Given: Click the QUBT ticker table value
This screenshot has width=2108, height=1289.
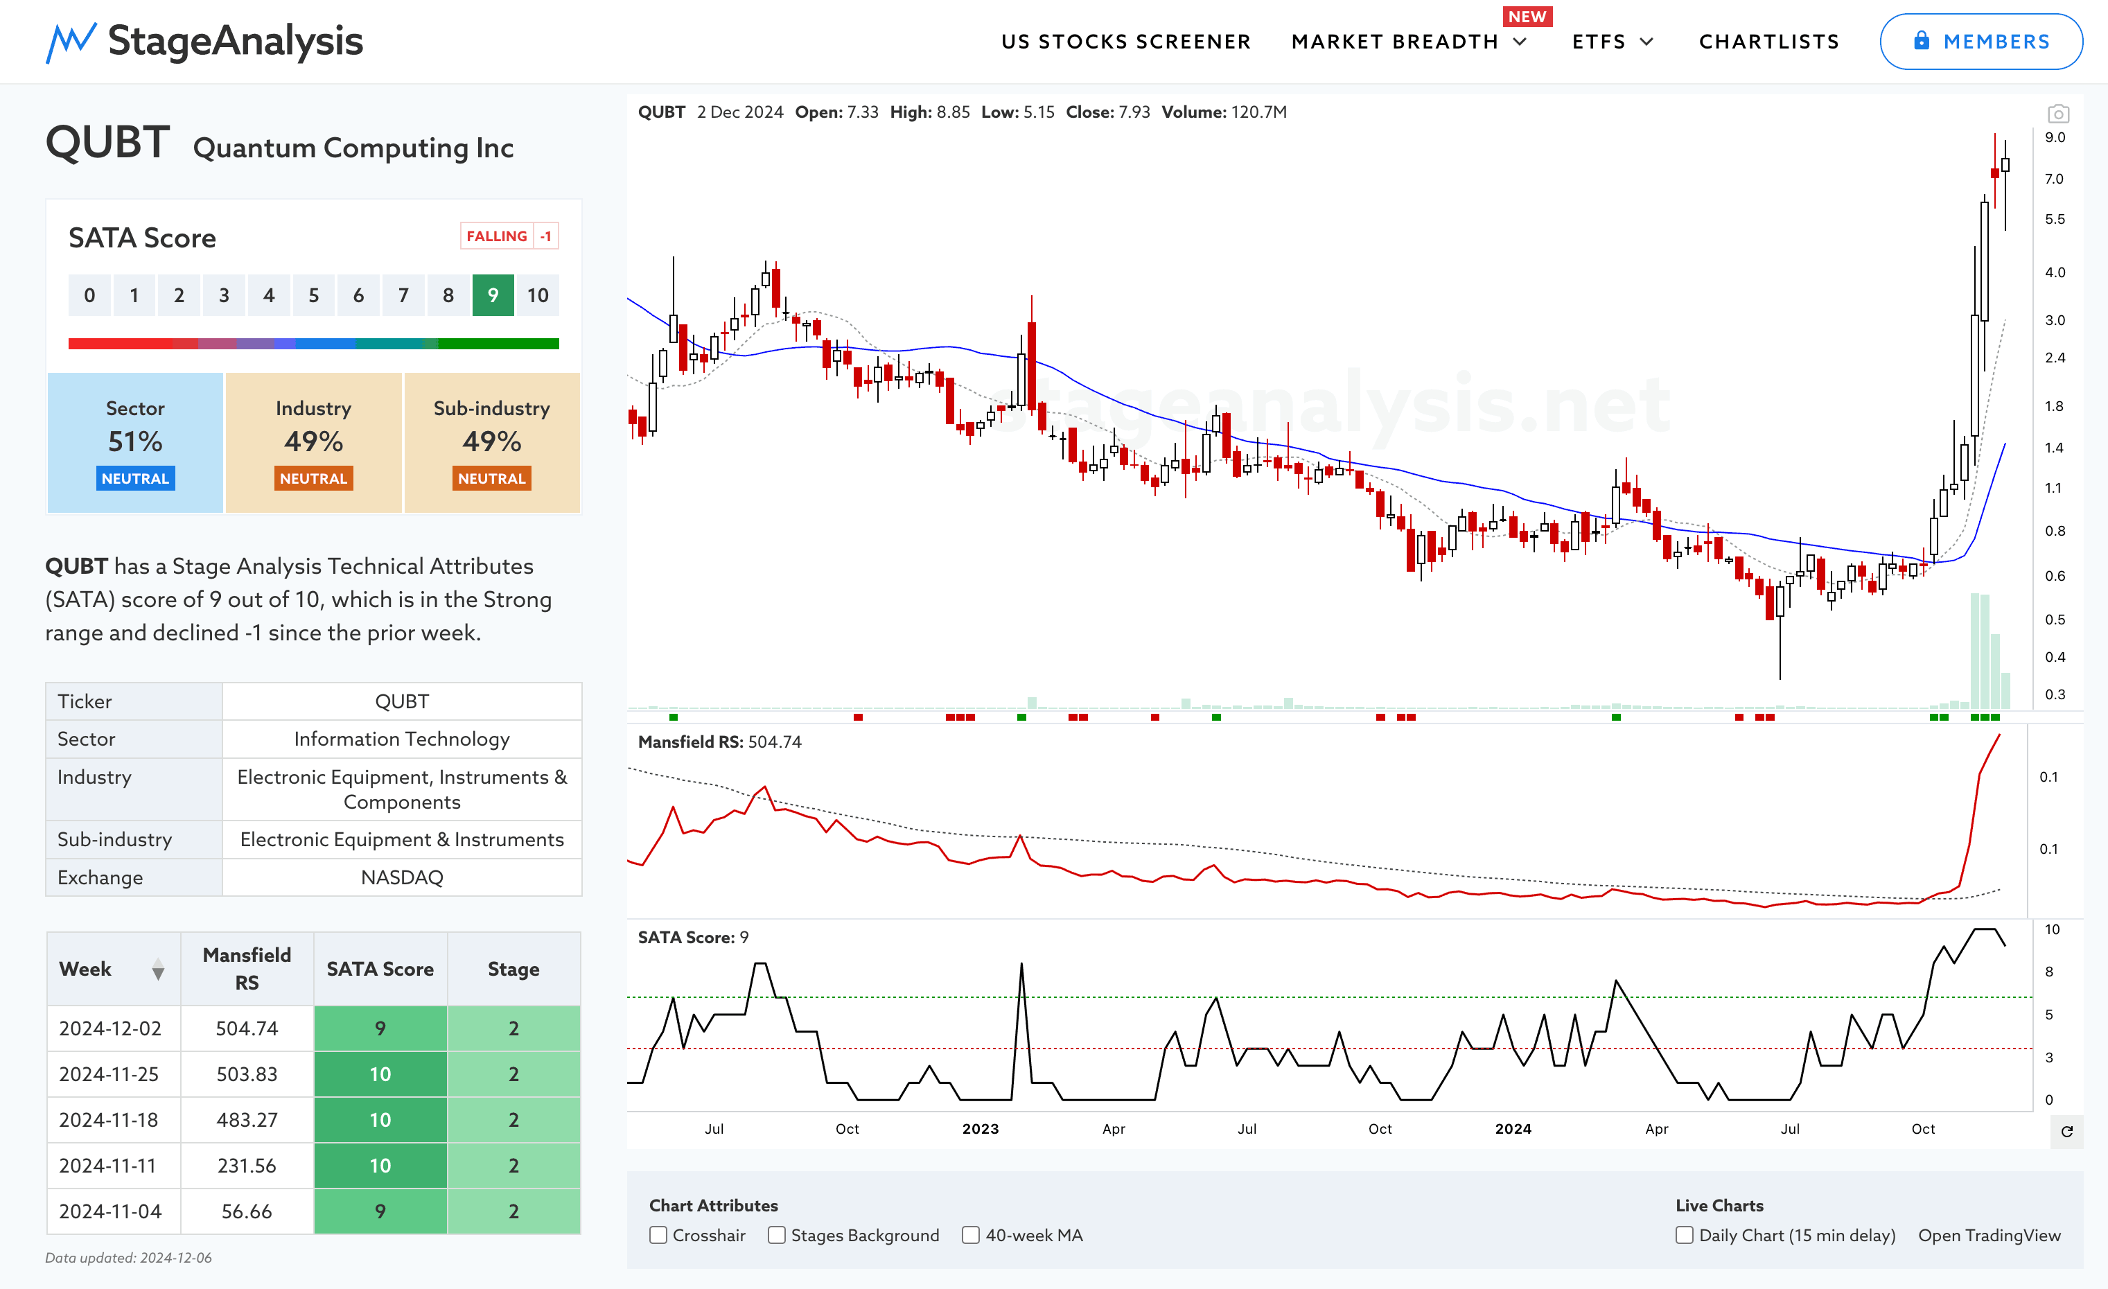Looking at the screenshot, I should pos(402,701).
